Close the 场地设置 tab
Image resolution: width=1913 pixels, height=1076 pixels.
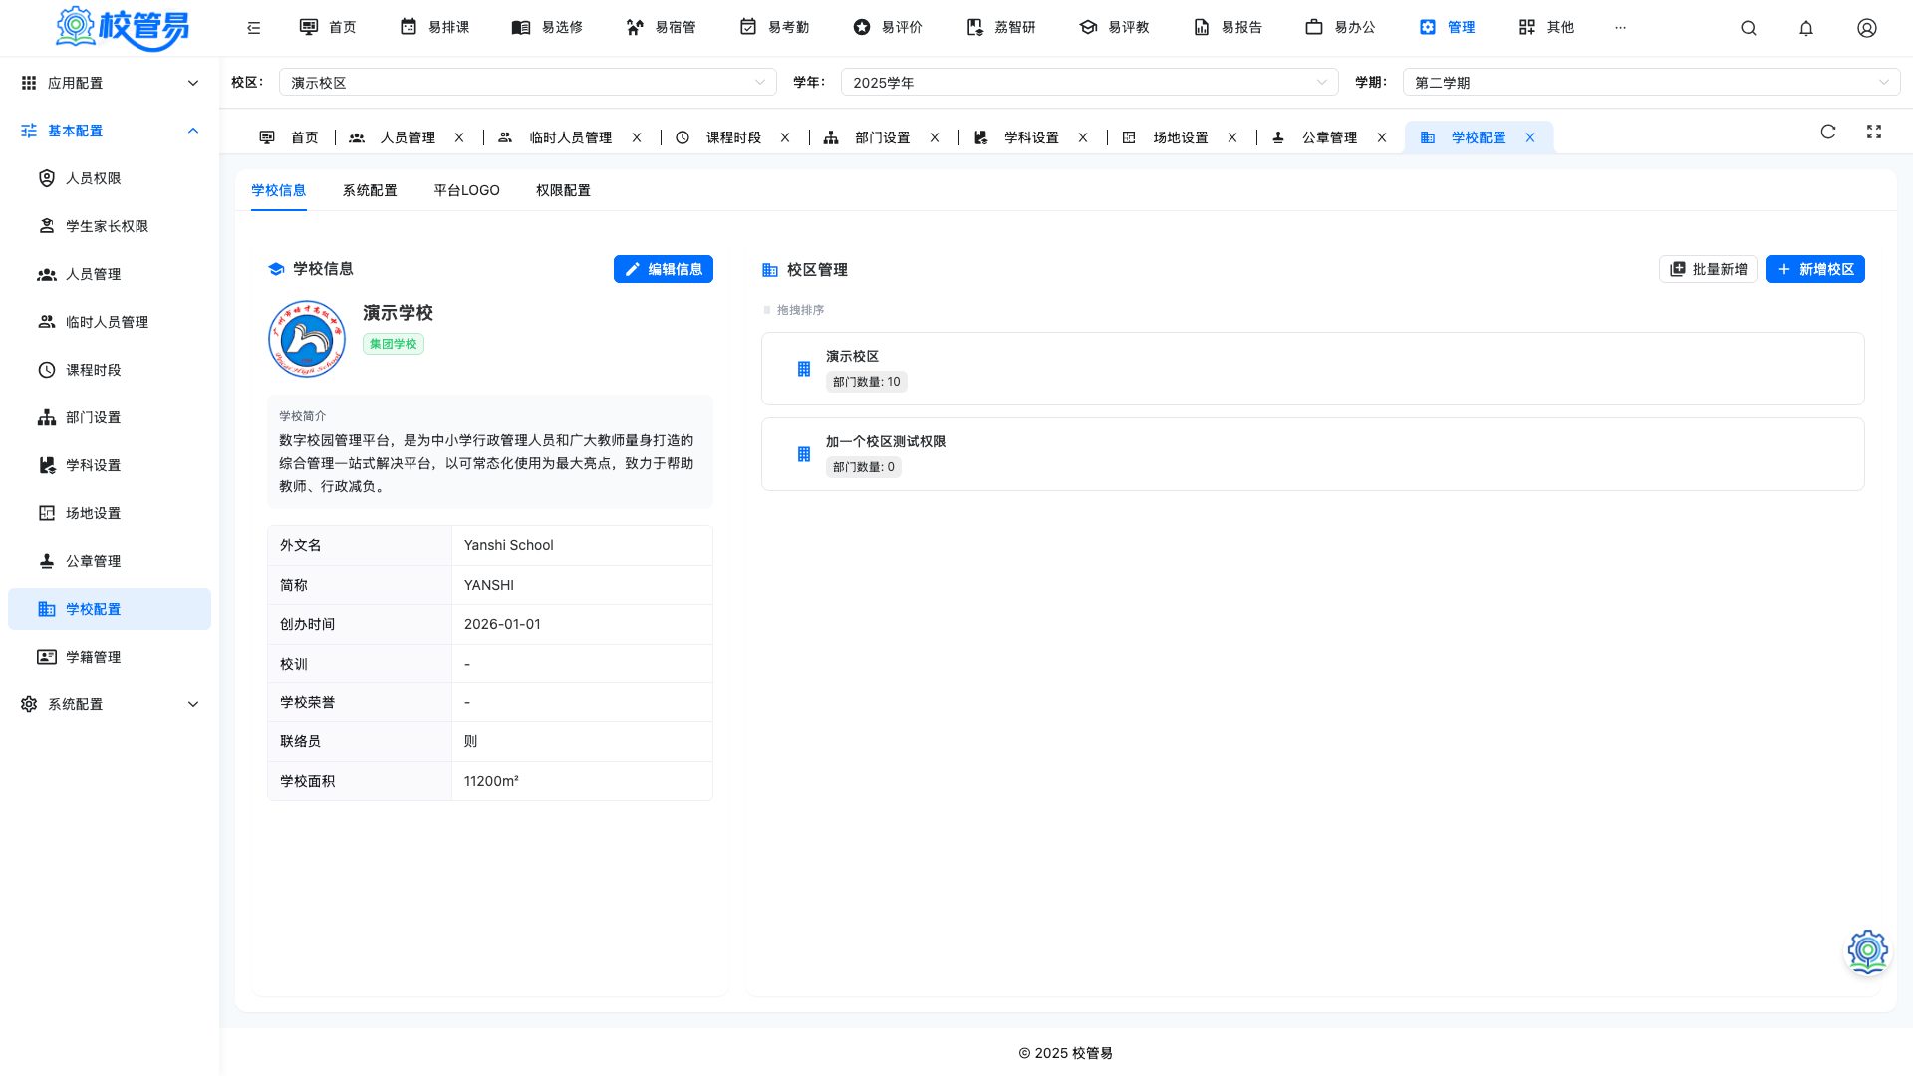(1232, 137)
